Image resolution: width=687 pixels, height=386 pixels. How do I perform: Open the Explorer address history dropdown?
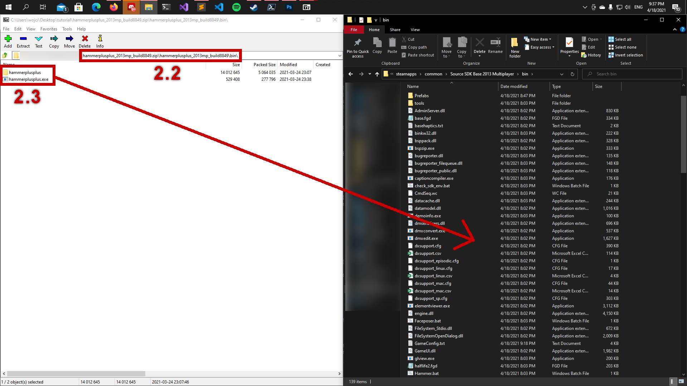click(562, 74)
